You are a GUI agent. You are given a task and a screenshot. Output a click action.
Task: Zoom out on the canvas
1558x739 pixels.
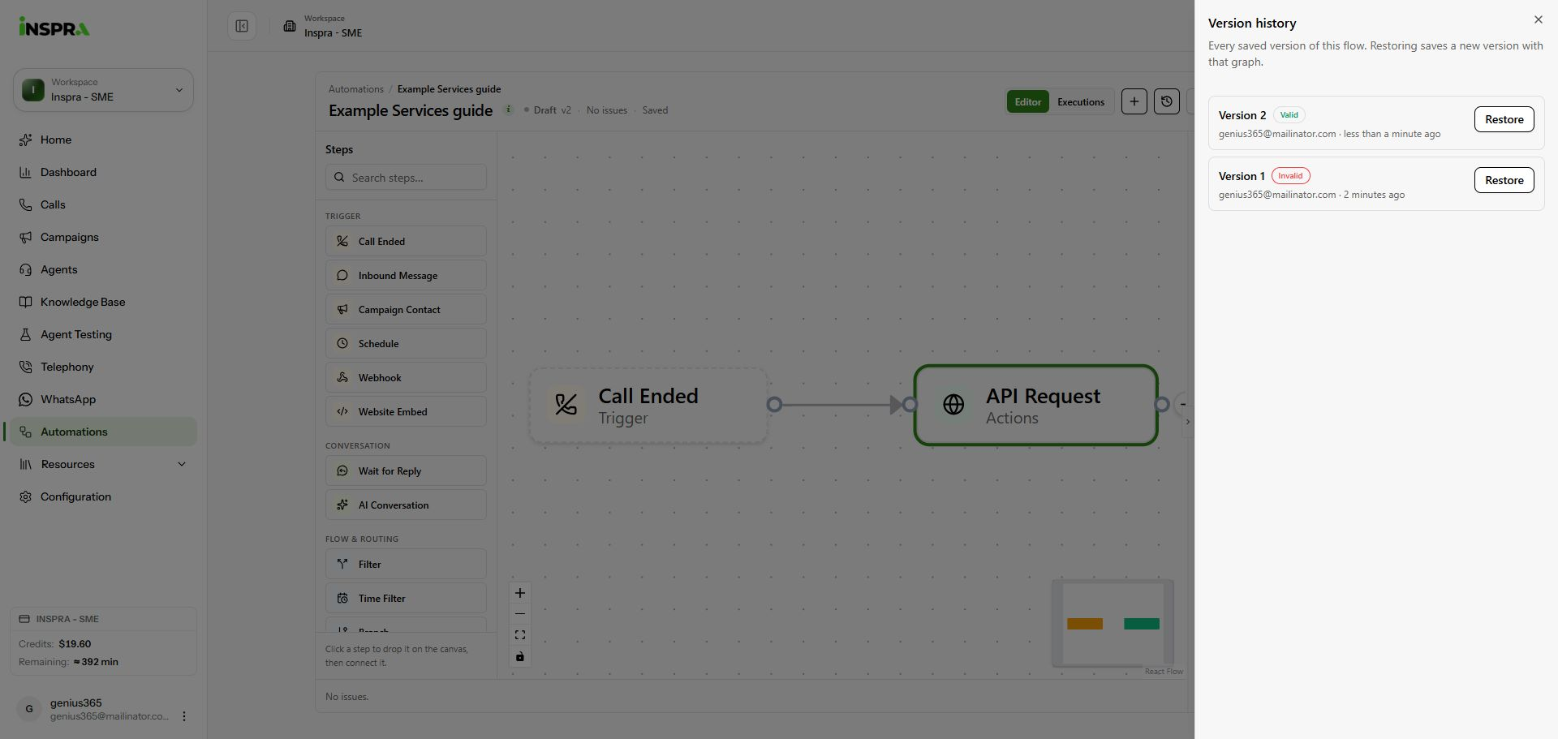pyautogui.click(x=520, y=614)
